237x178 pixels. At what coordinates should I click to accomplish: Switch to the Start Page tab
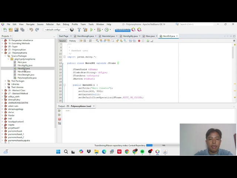point(63,36)
